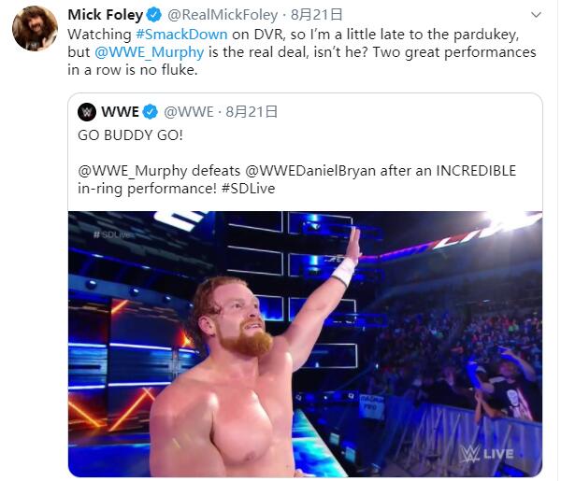Open the @WWE_Murphy mention in Foley's tweet
The width and height of the screenshot is (561, 481).
(150, 52)
